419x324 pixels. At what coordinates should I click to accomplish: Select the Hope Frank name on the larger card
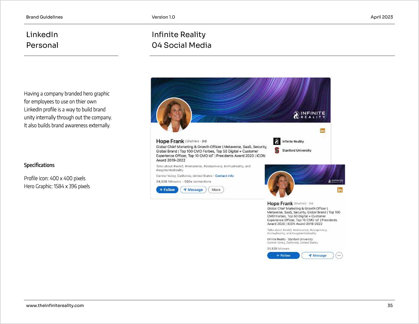click(x=170, y=141)
